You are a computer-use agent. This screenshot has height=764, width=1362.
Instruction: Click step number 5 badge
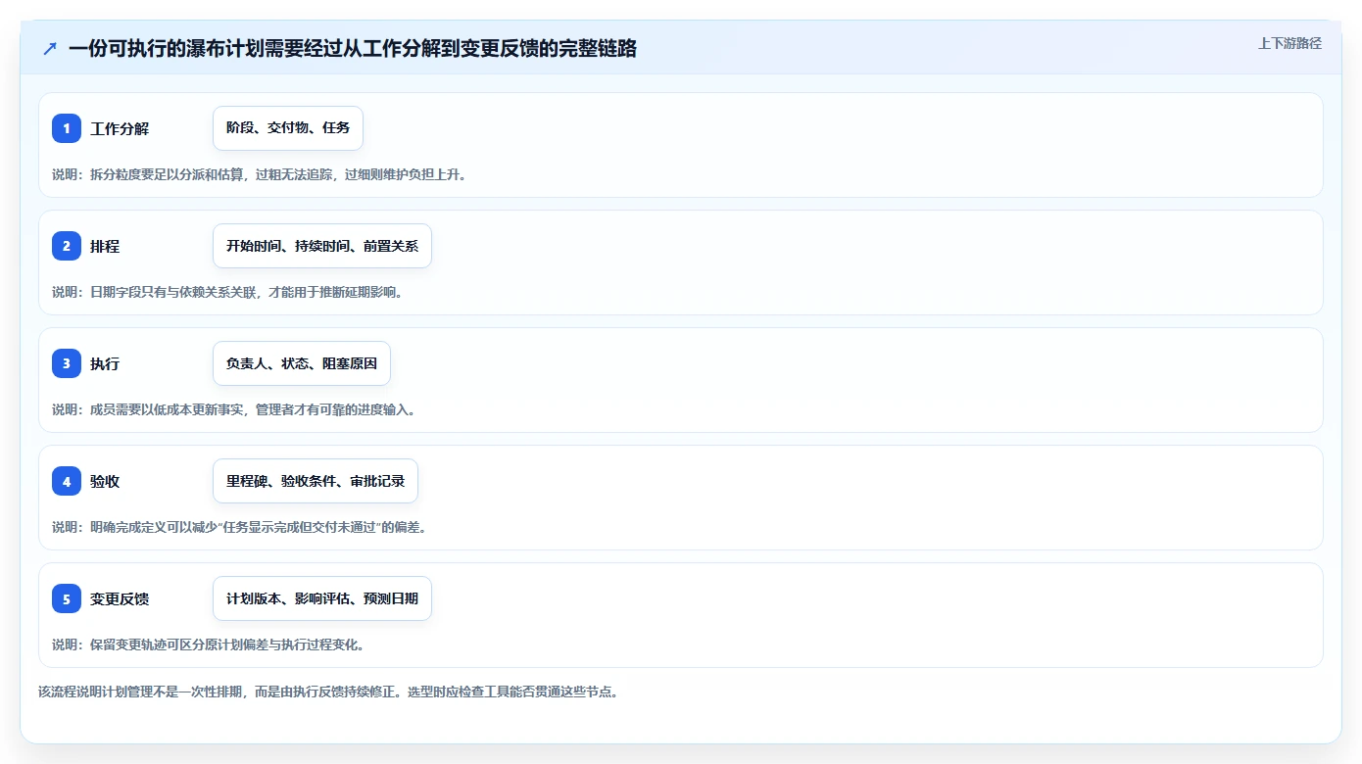coord(67,598)
